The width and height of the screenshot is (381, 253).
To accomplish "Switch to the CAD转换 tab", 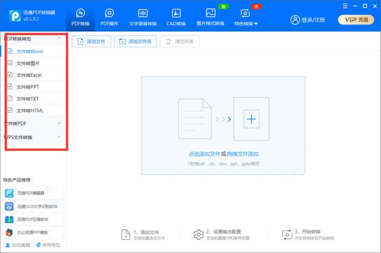I will coord(176,17).
